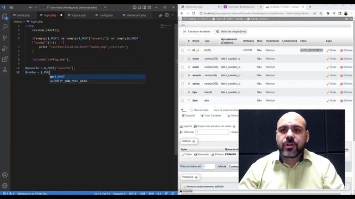Viewport: 355px width, 199px height.
Task: Click Elimina for the nome column
Action: click(346, 59)
